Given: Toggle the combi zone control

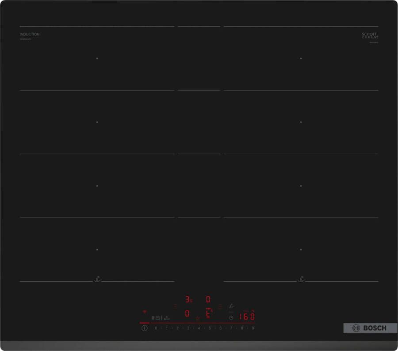Looking at the screenshot, I should tap(155, 317).
